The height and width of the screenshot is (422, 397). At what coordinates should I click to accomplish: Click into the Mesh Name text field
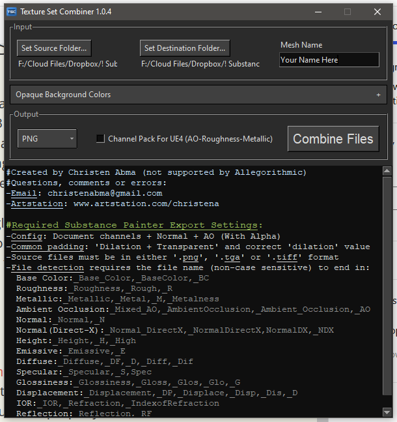[x=329, y=60]
